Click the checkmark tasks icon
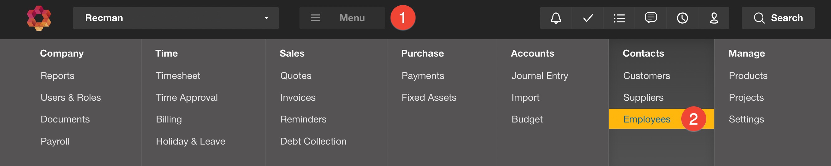Viewport: 831px width, 166px height. tap(588, 18)
